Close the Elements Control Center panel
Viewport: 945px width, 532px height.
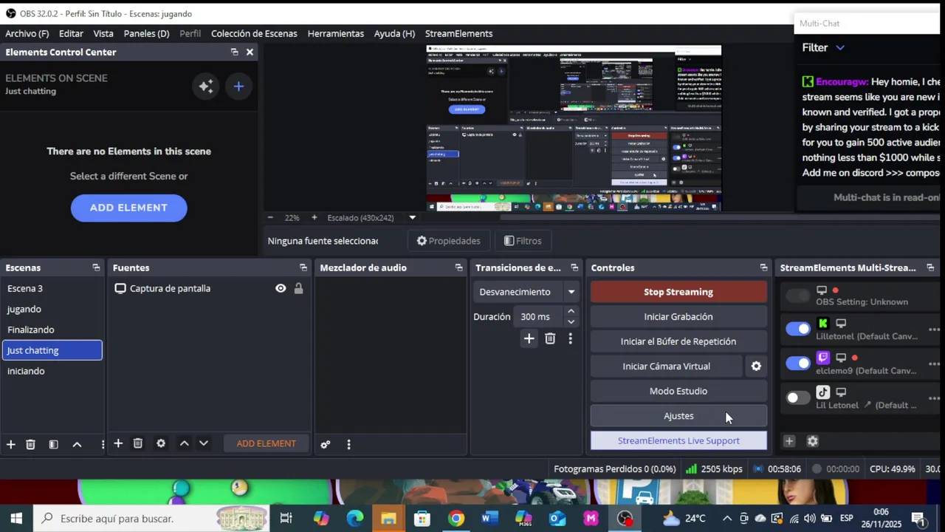tap(250, 52)
